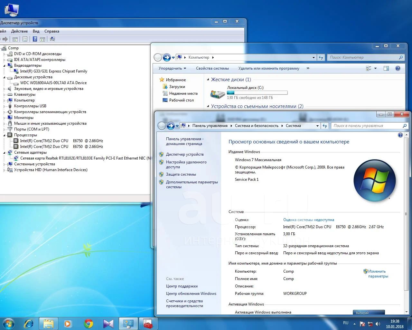Expand DVD и CD-ROM дисководы node

pos(4,54)
